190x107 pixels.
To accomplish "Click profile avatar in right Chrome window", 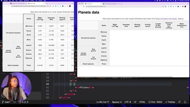I will click(x=185, y=7).
